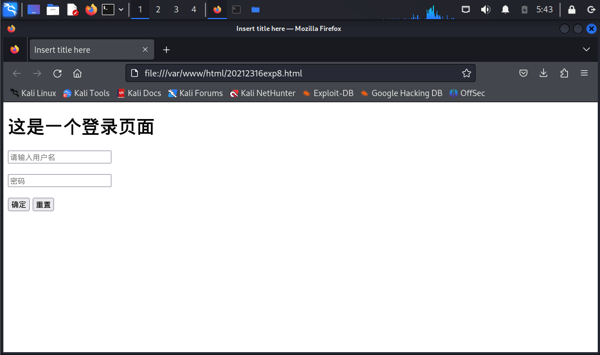Open the Google Hacking DB bookmark
Viewport: 600px width, 355px height.
pos(401,93)
